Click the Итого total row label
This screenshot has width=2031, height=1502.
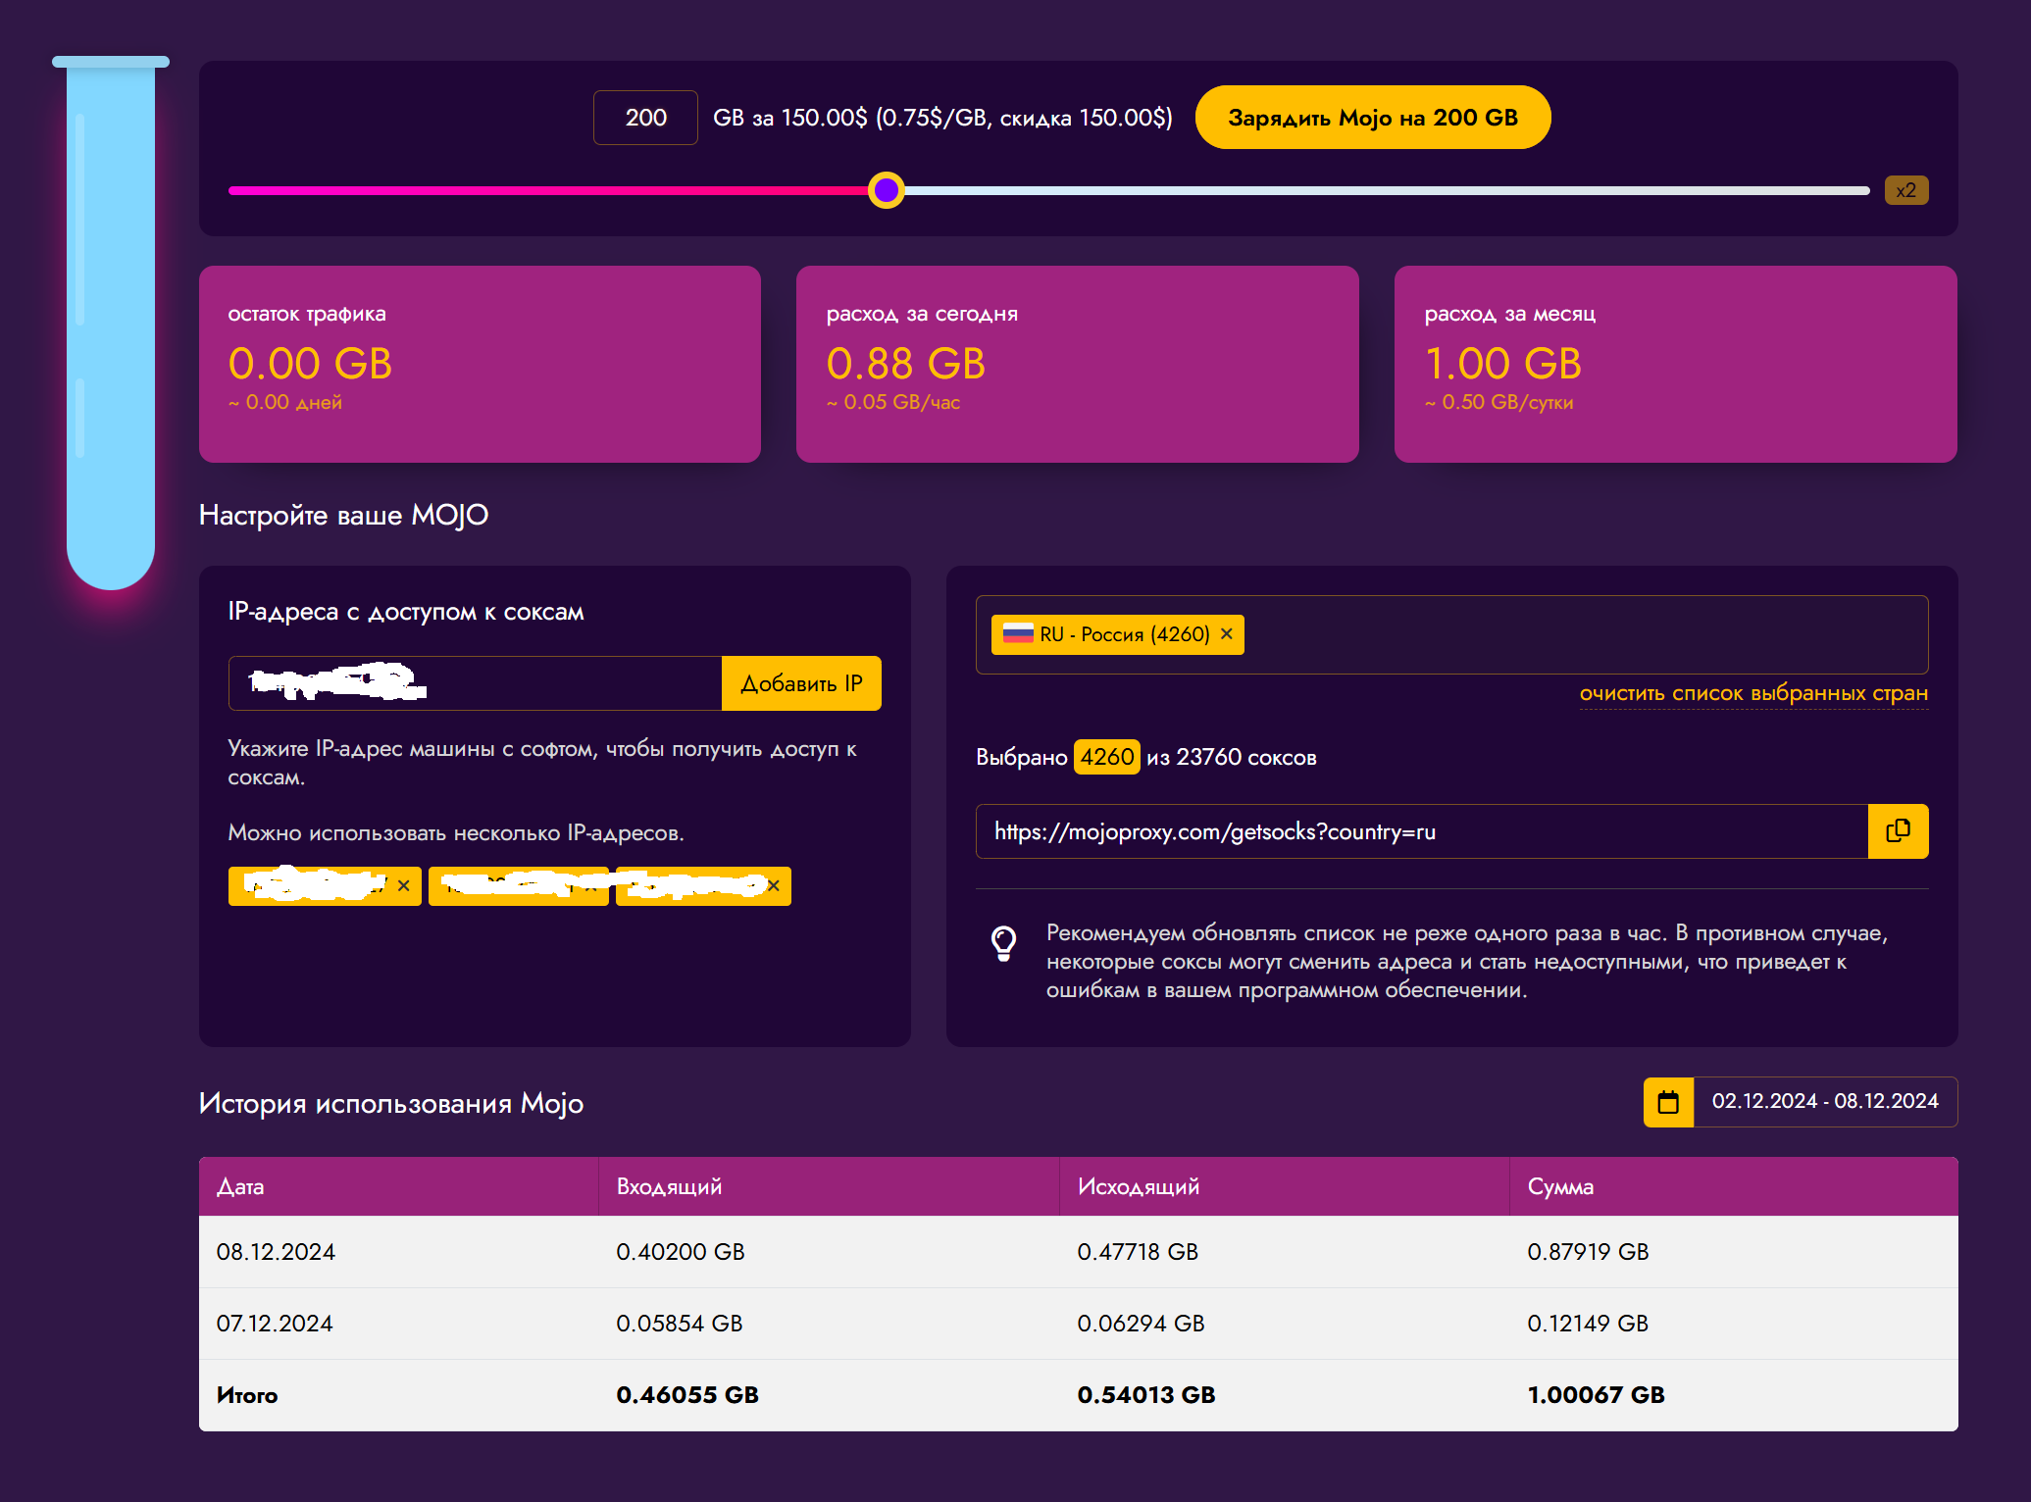coord(247,1395)
